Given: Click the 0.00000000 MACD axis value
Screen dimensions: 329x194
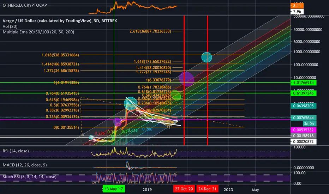Looking at the screenshot, I should [x=304, y=168].
